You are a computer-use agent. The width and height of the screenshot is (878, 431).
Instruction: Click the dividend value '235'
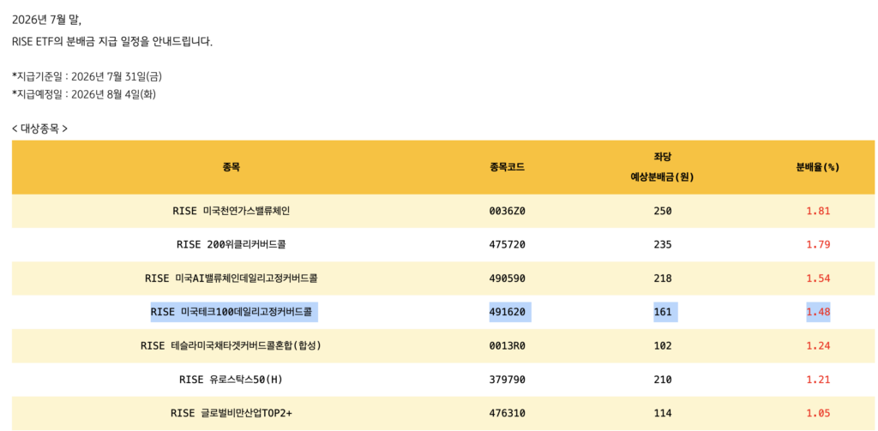point(663,244)
